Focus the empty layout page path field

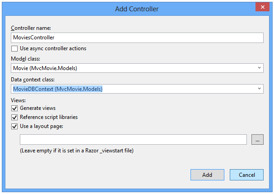pyautogui.click(x=133, y=140)
